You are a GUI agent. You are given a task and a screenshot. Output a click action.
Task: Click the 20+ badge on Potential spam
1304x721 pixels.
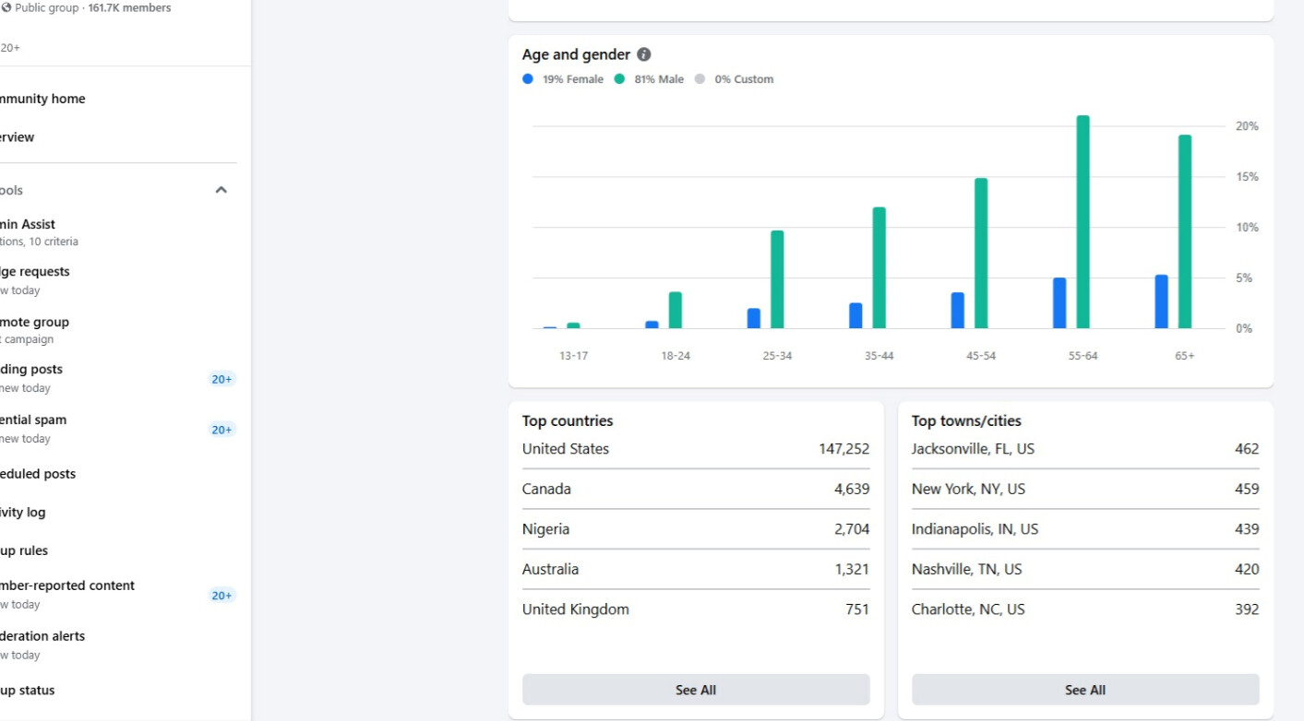221,430
